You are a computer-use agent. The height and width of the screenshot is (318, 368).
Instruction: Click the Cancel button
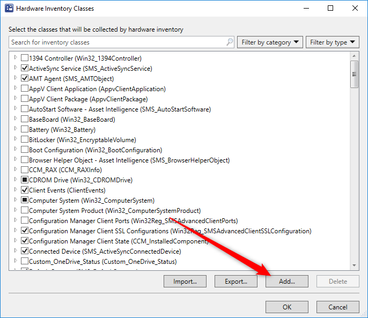338,307
